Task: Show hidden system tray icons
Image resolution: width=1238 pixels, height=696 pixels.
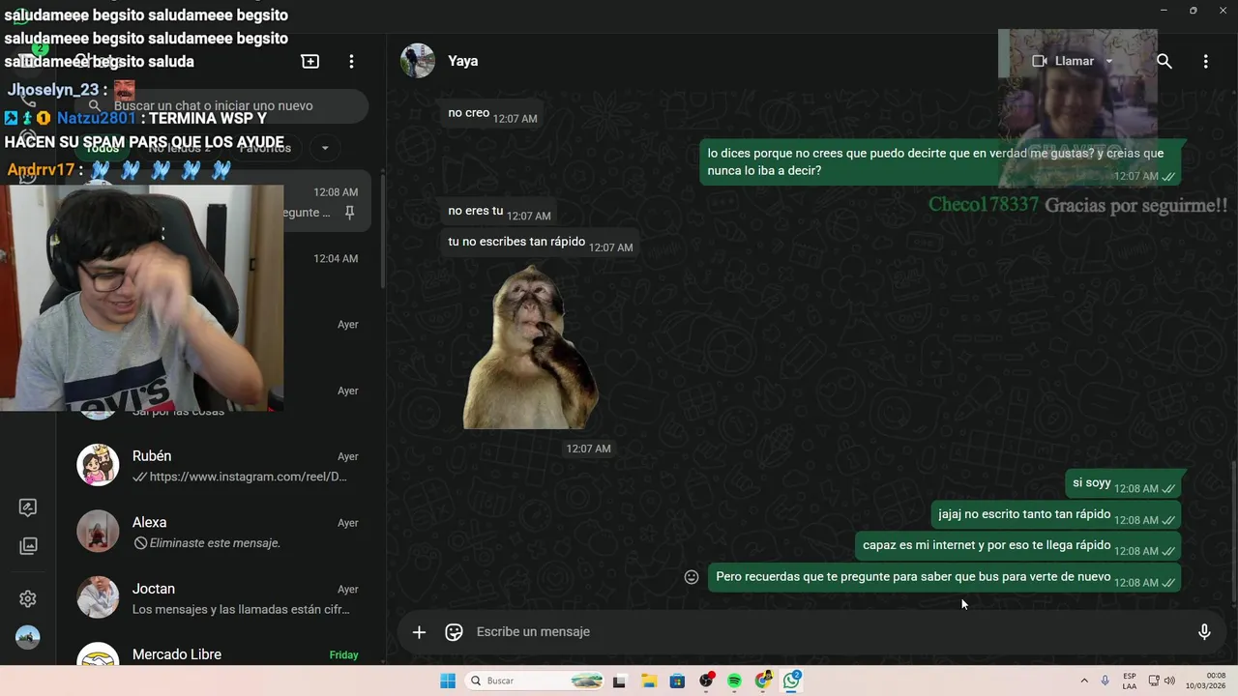Action: click(1084, 681)
